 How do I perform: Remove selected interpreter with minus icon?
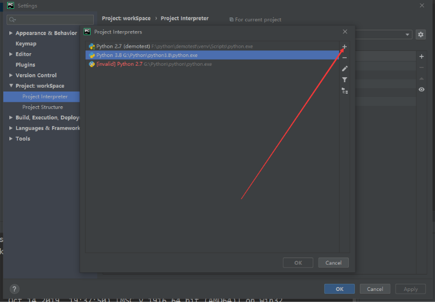tap(344, 58)
